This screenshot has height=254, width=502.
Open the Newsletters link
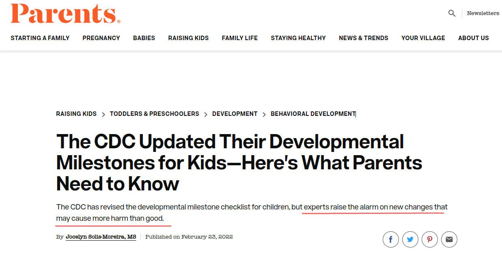[483, 13]
